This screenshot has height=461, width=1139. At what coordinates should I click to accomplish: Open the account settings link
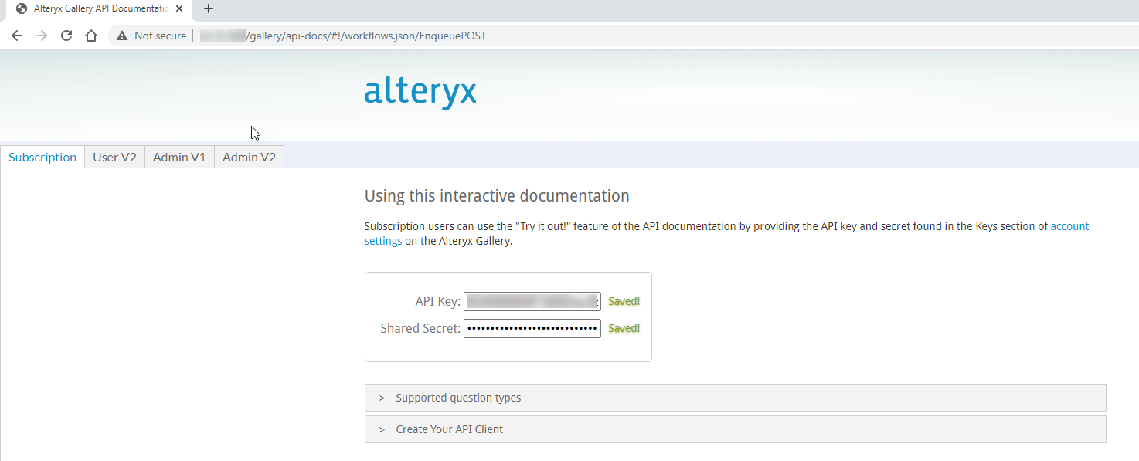[x=1069, y=226]
